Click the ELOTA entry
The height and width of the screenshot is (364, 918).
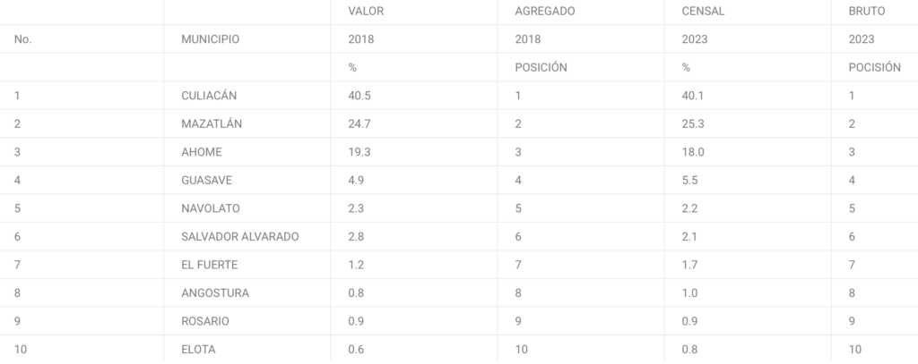pos(198,350)
